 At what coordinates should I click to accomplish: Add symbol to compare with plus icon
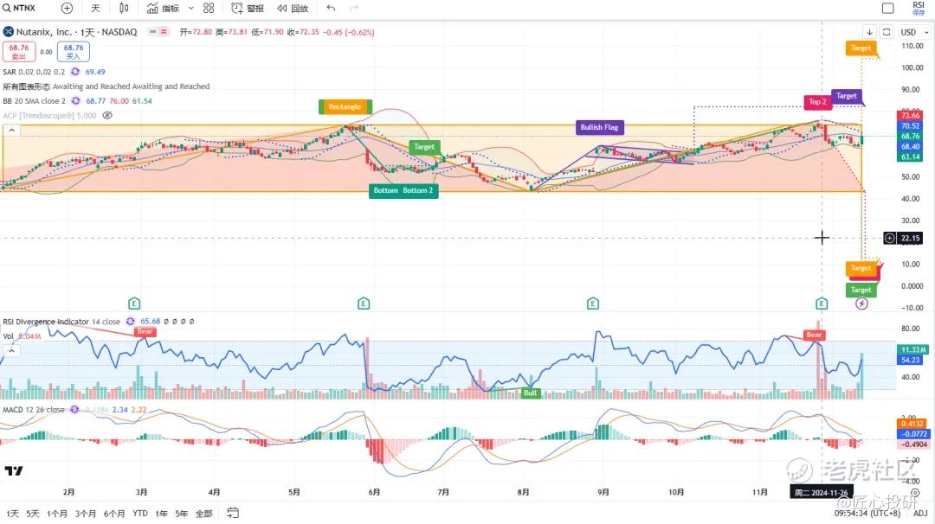67,9
